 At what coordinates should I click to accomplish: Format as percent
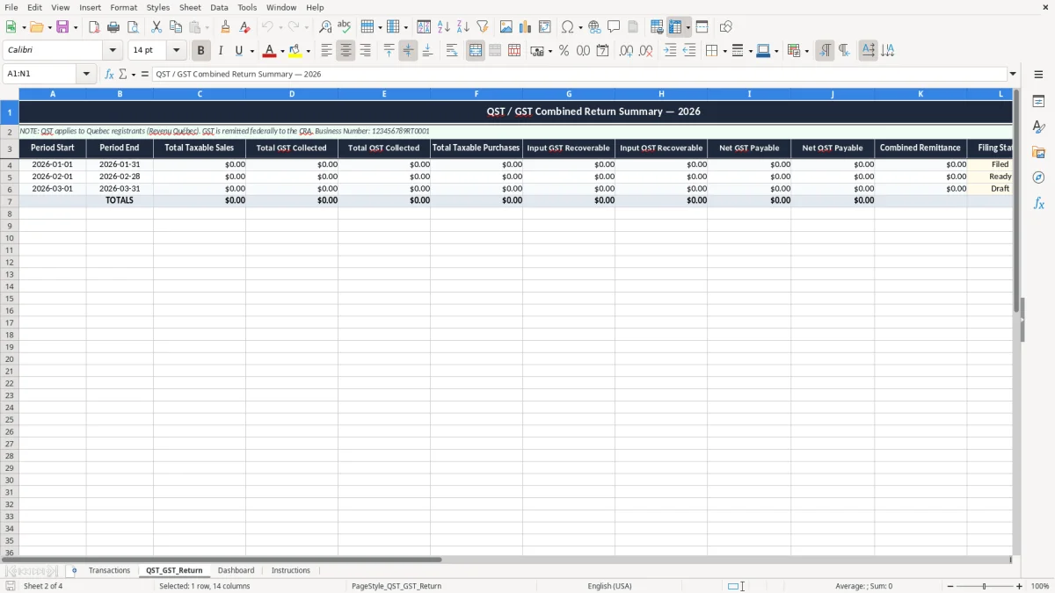click(564, 51)
